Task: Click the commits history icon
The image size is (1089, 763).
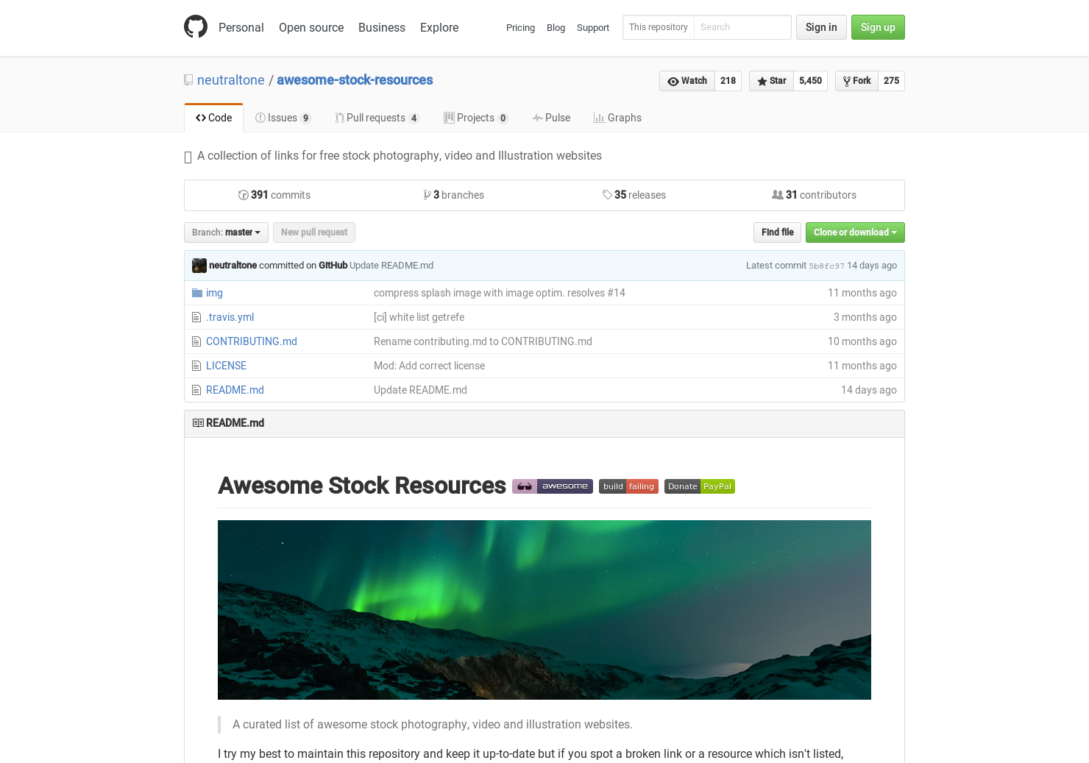Action: click(243, 194)
